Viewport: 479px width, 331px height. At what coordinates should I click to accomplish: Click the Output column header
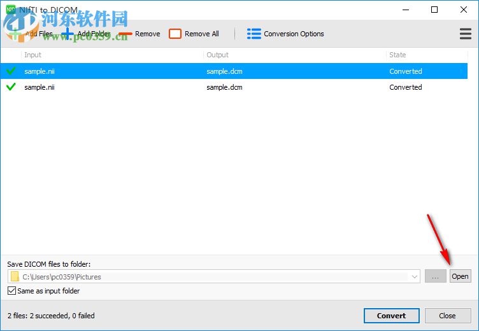pos(217,55)
